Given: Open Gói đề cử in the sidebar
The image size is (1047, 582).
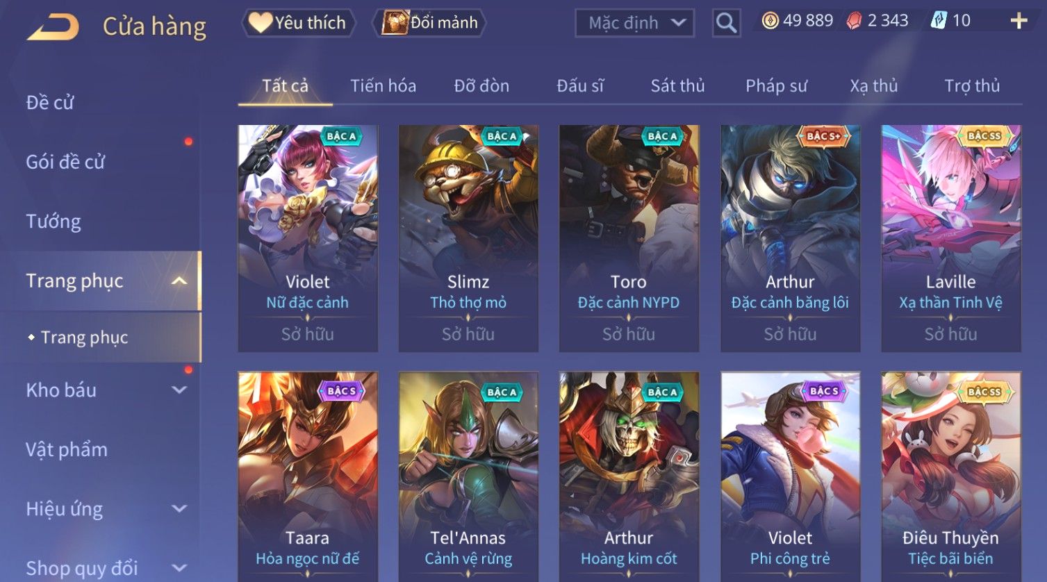Looking at the screenshot, I should (65, 162).
